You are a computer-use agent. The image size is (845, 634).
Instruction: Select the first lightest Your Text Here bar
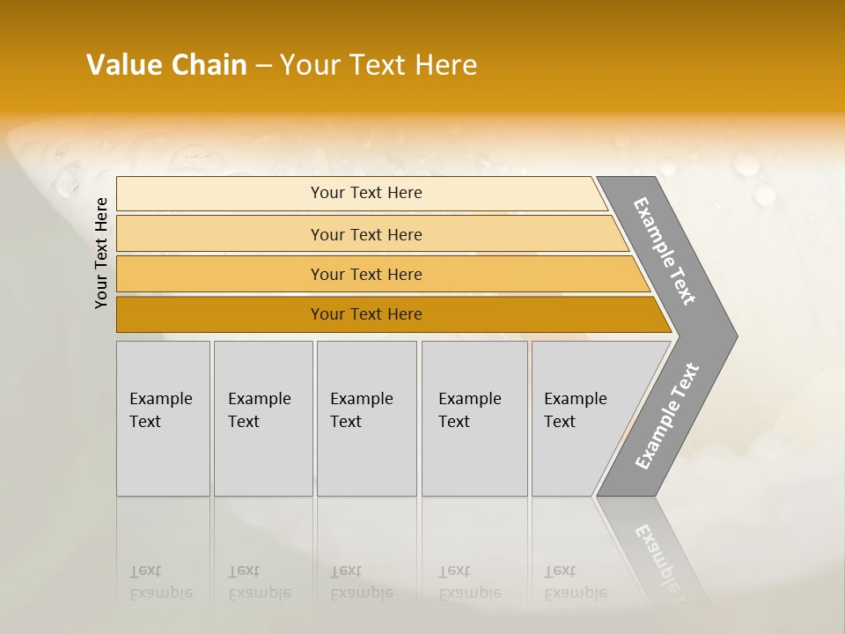[365, 193]
